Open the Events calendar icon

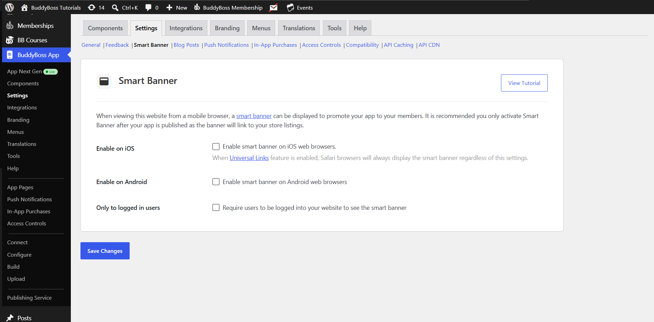pyautogui.click(x=290, y=8)
